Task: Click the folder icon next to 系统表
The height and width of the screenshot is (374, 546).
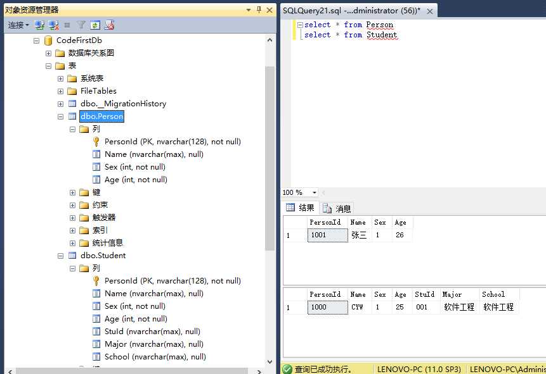Action: coord(72,78)
